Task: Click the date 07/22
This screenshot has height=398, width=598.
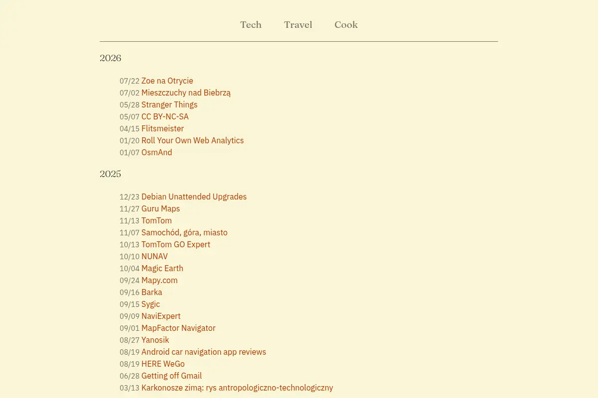Action: (x=130, y=81)
